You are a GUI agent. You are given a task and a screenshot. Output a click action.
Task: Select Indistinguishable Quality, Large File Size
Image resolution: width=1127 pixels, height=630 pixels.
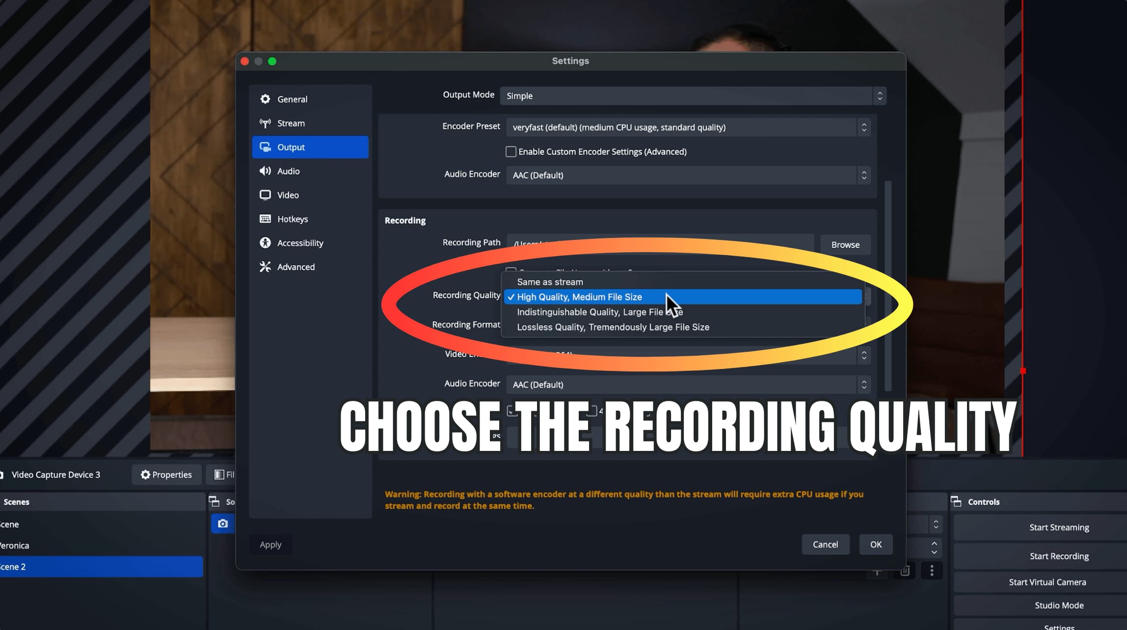tap(683, 312)
